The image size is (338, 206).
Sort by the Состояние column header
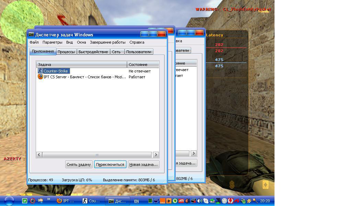coord(143,65)
